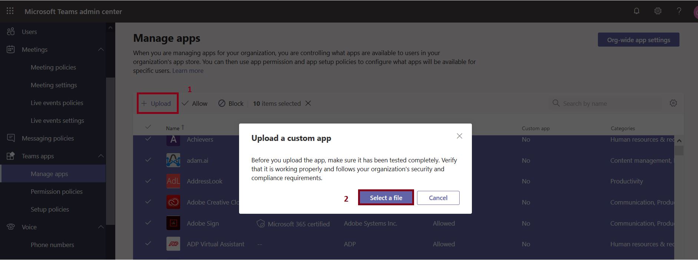Click the Users sidebar icon
Image resolution: width=698 pixels, height=260 pixels.
point(11,31)
